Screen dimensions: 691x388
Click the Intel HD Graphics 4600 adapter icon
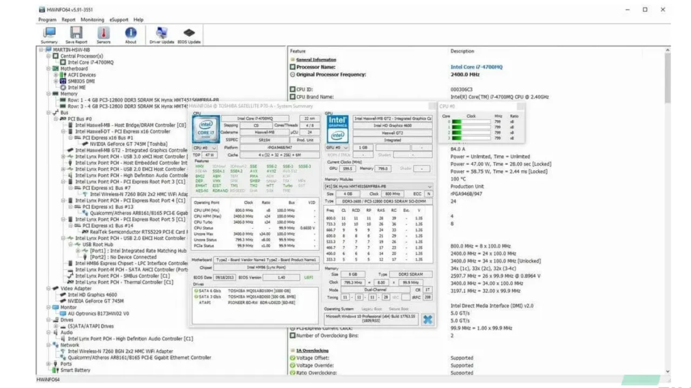point(63,295)
